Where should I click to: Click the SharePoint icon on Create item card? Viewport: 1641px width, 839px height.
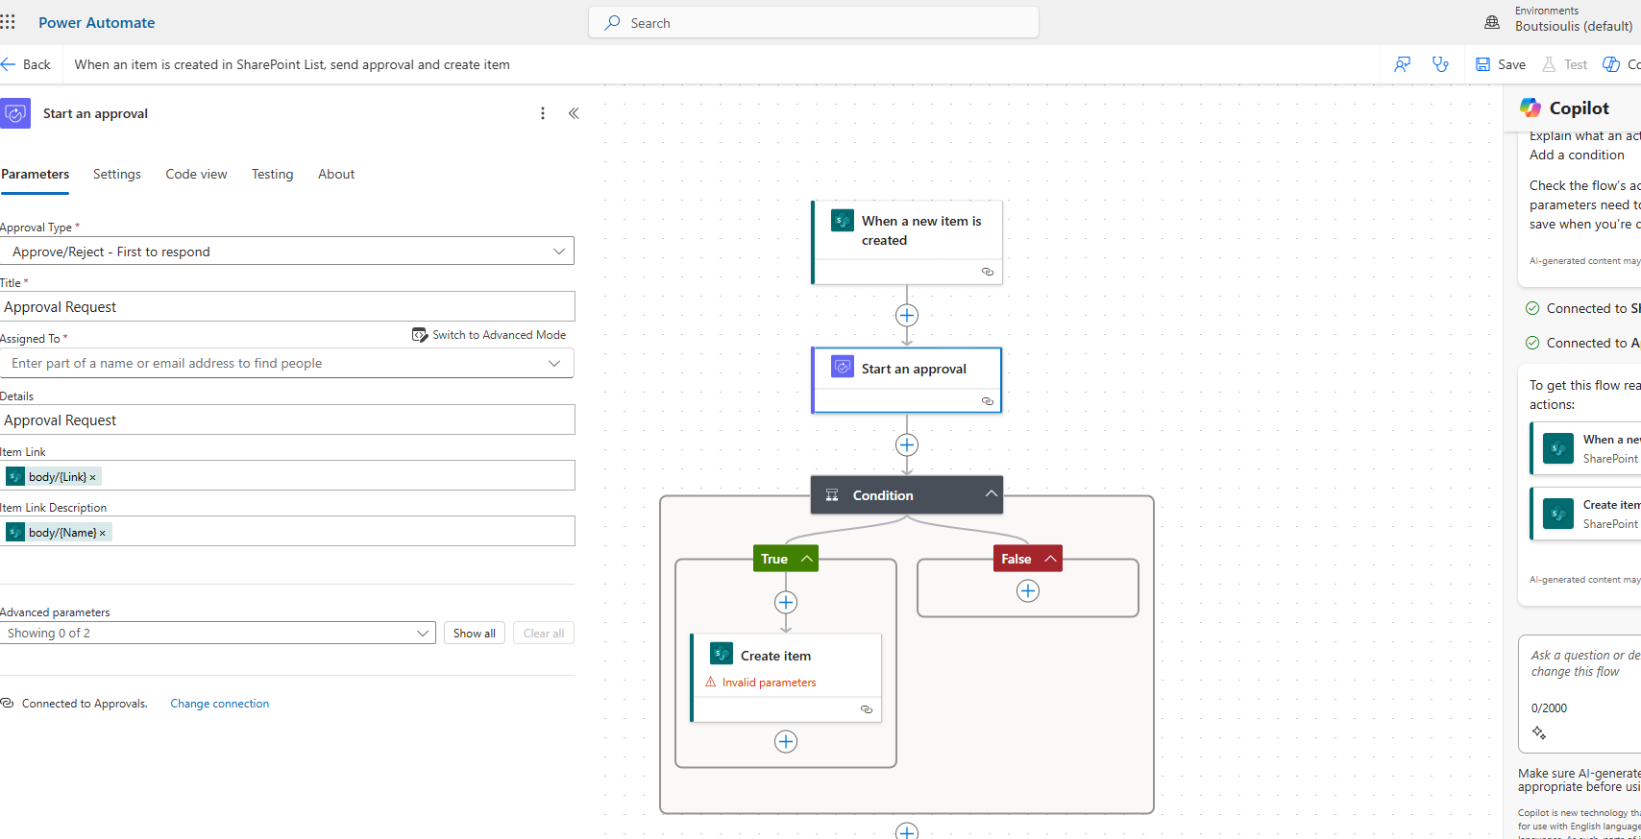(x=722, y=654)
